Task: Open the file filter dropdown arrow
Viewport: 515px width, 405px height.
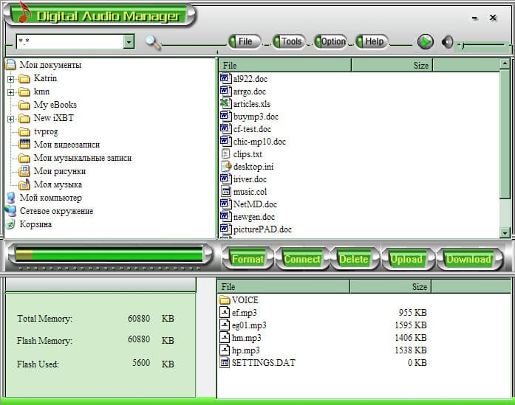Action: tap(129, 41)
